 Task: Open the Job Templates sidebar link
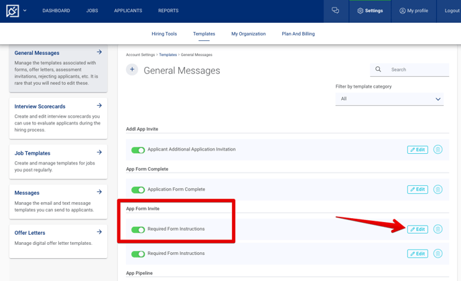[32, 153]
